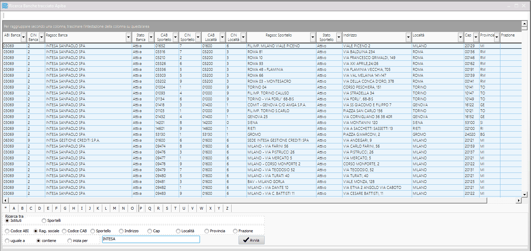531x251 pixels.
Task: Click Cap value 53100
Action: 472,123
